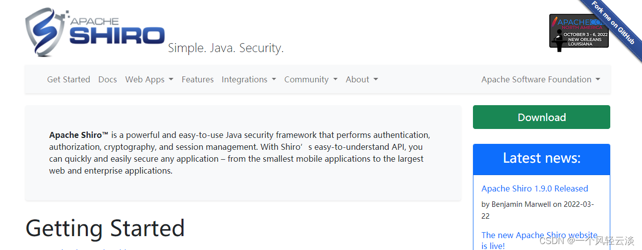This screenshot has height=250, width=642.
Task: Open the Community dropdown menu
Action: [x=311, y=79]
